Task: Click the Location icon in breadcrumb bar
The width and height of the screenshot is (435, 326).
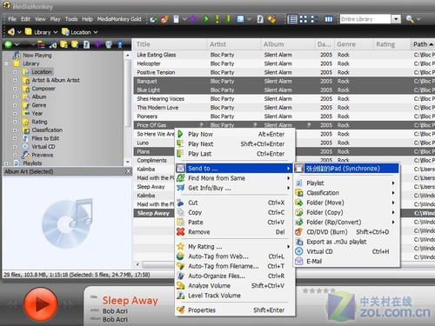Action: 65,32
